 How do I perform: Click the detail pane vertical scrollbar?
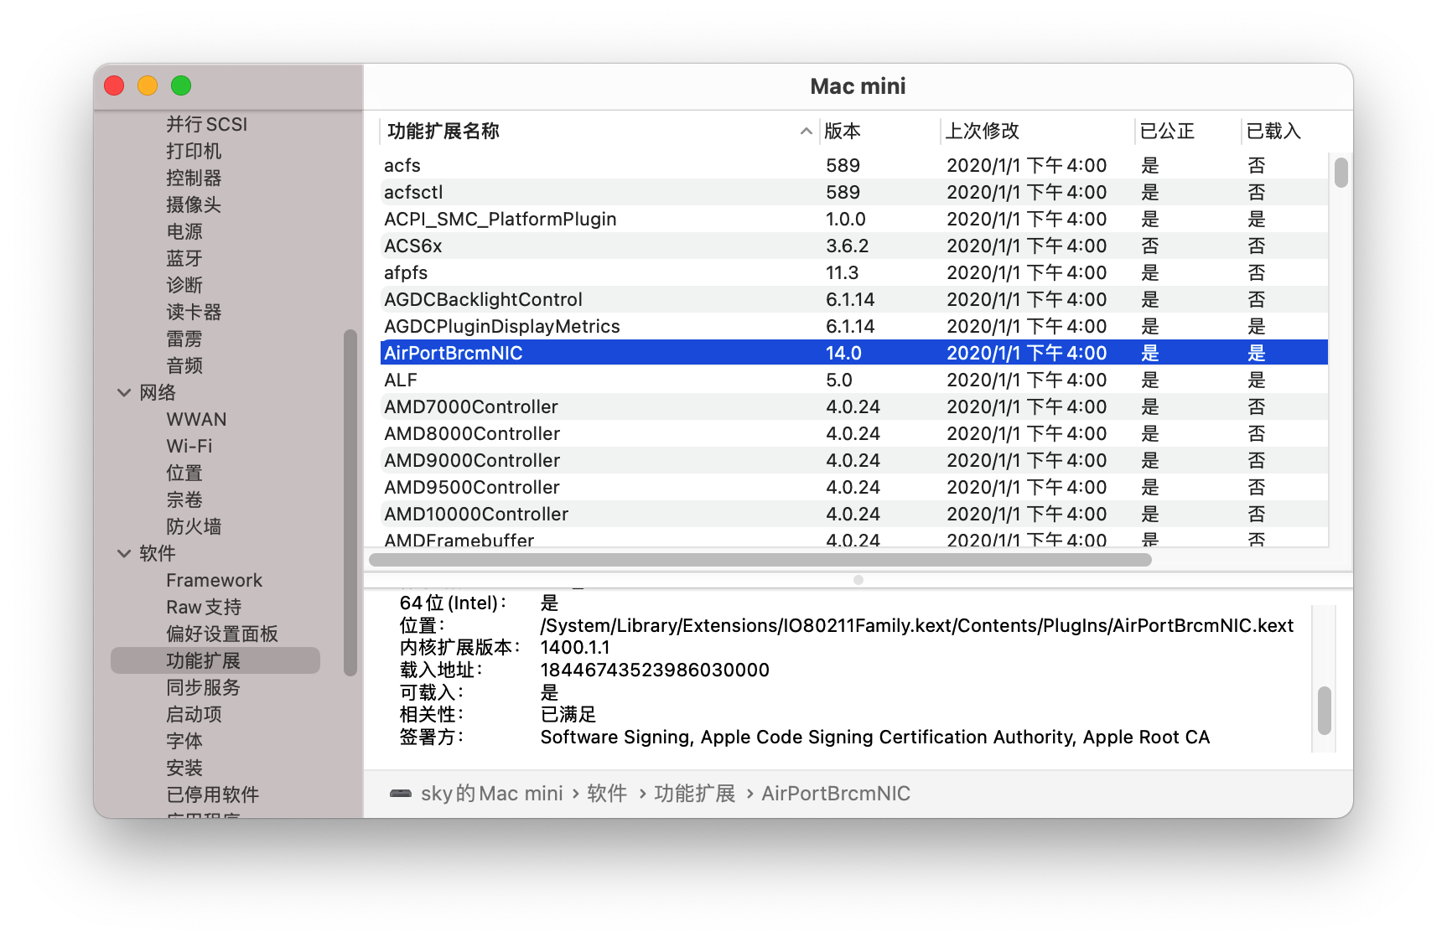tap(1325, 711)
